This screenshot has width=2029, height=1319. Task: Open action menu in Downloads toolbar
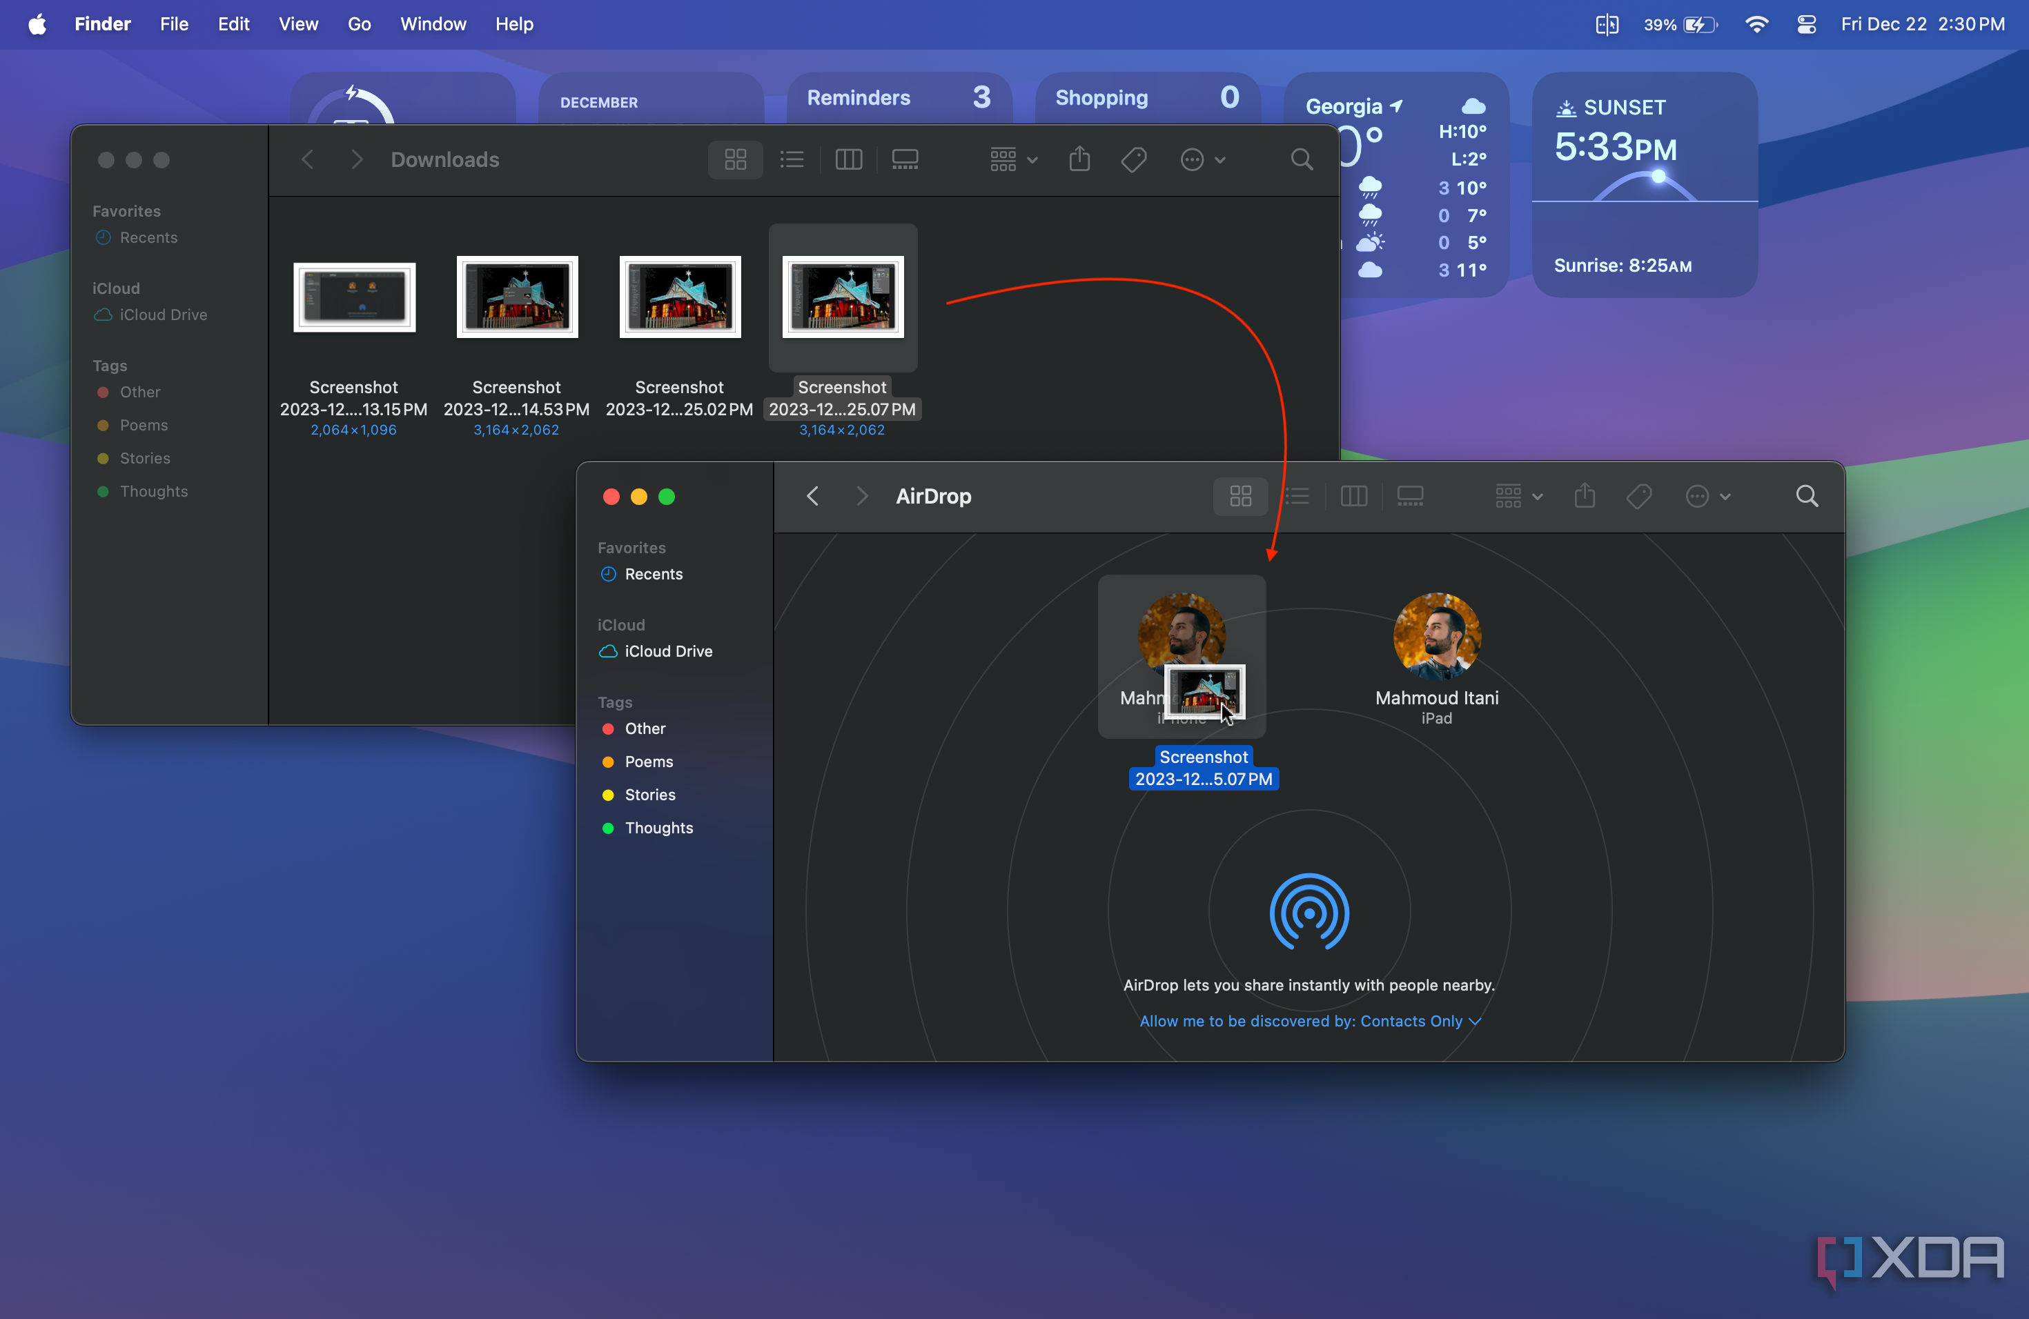coord(1202,159)
